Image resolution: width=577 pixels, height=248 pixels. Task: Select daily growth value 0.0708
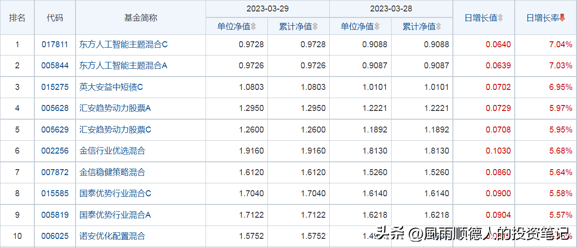click(499, 130)
